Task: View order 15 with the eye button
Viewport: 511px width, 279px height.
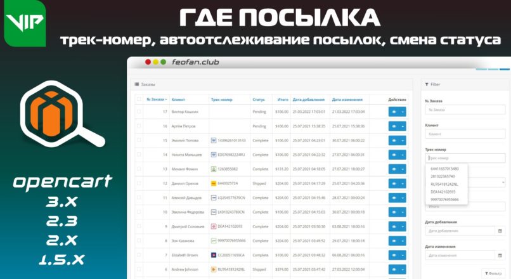Action: pos(394,141)
